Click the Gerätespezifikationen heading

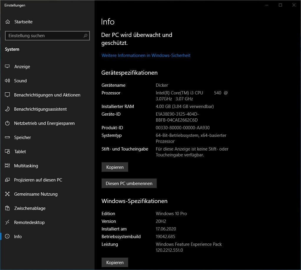click(129, 73)
